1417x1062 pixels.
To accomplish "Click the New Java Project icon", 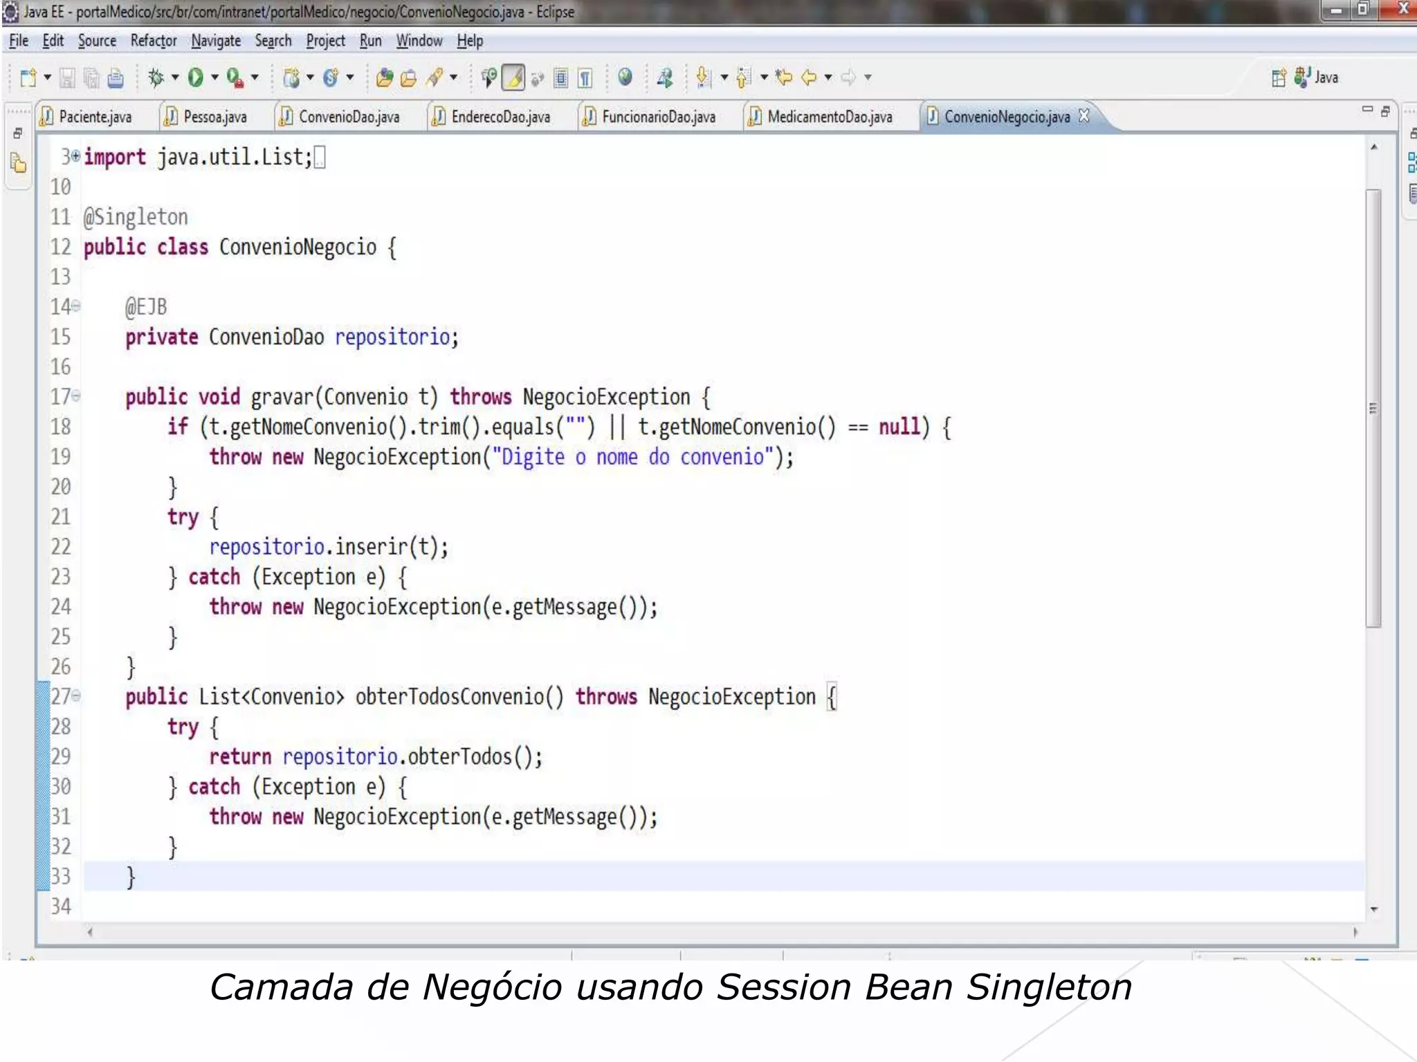I will [x=291, y=78].
